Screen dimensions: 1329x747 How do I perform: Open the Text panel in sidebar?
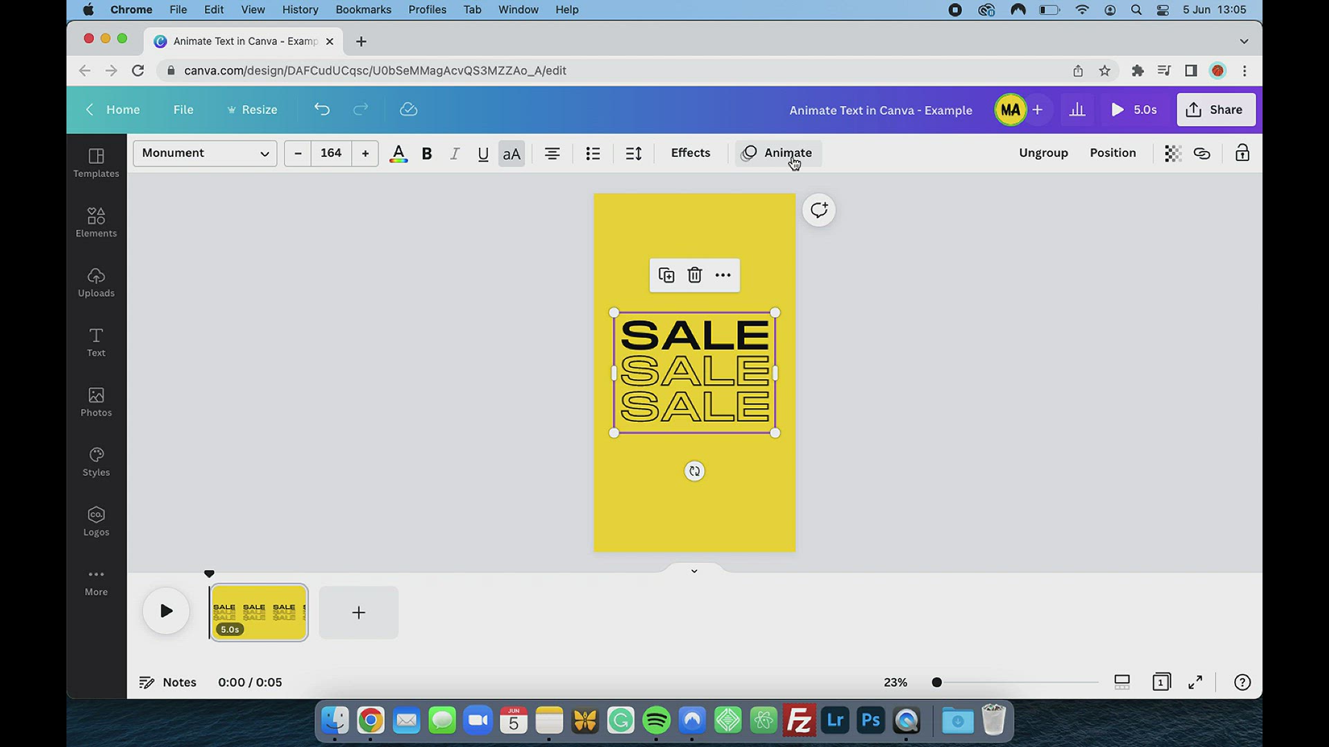pos(96,342)
